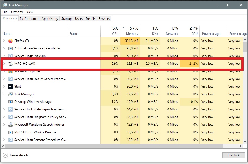Expand the Start process row

pyautogui.click(x=4, y=86)
